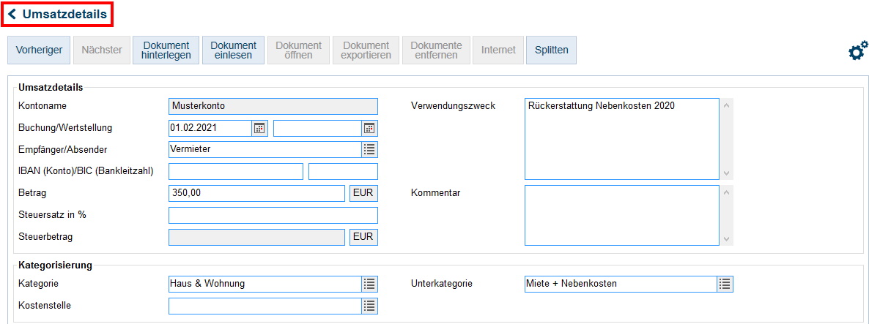869x324 pixels.
Task: Open the Wertstellung date calendar picker
Action: point(369,128)
